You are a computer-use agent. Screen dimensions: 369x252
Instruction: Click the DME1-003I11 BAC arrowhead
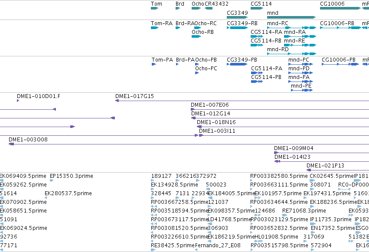201,135
